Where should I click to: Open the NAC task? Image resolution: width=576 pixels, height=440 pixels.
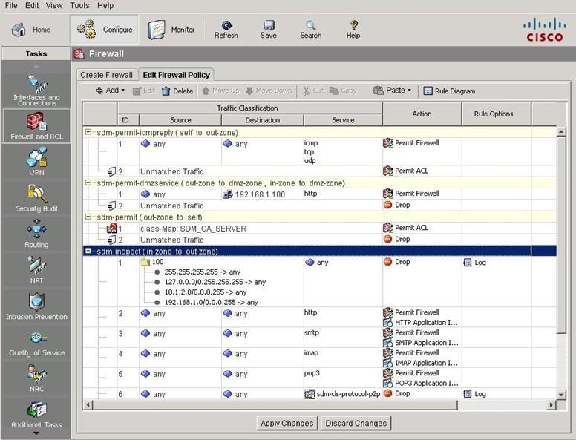tap(36, 378)
